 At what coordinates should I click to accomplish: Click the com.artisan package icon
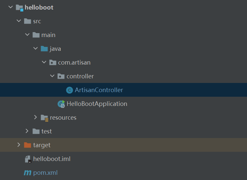[x=52, y=62]
